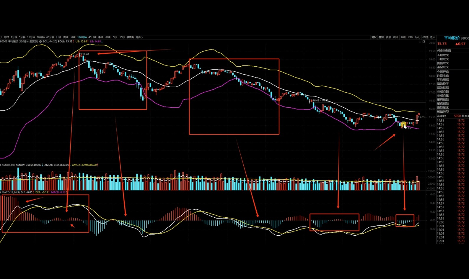This screenshot has height=279, width=469.
Task: Click 标记 mark button
Action: (418, 37)
